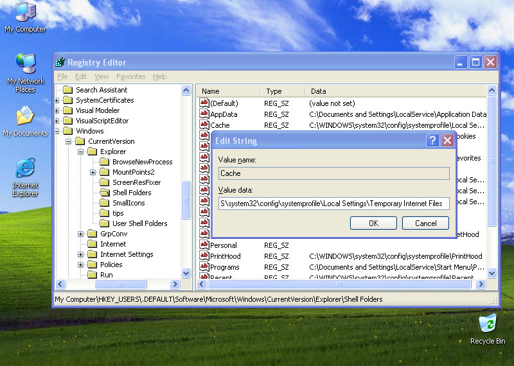Screen dimensions: 514x366
Task: Sort values by the Data column header
Action: tap(396, 91)
